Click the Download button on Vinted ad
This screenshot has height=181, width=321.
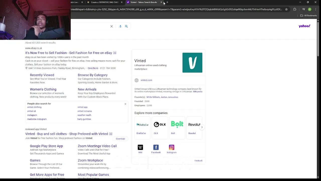120,139
